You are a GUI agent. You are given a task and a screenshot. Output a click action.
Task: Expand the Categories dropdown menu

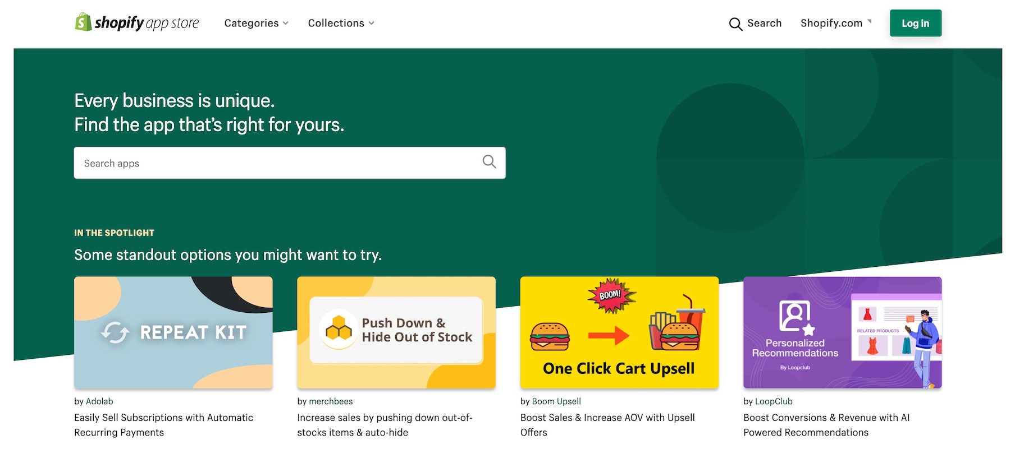[256, 23]
